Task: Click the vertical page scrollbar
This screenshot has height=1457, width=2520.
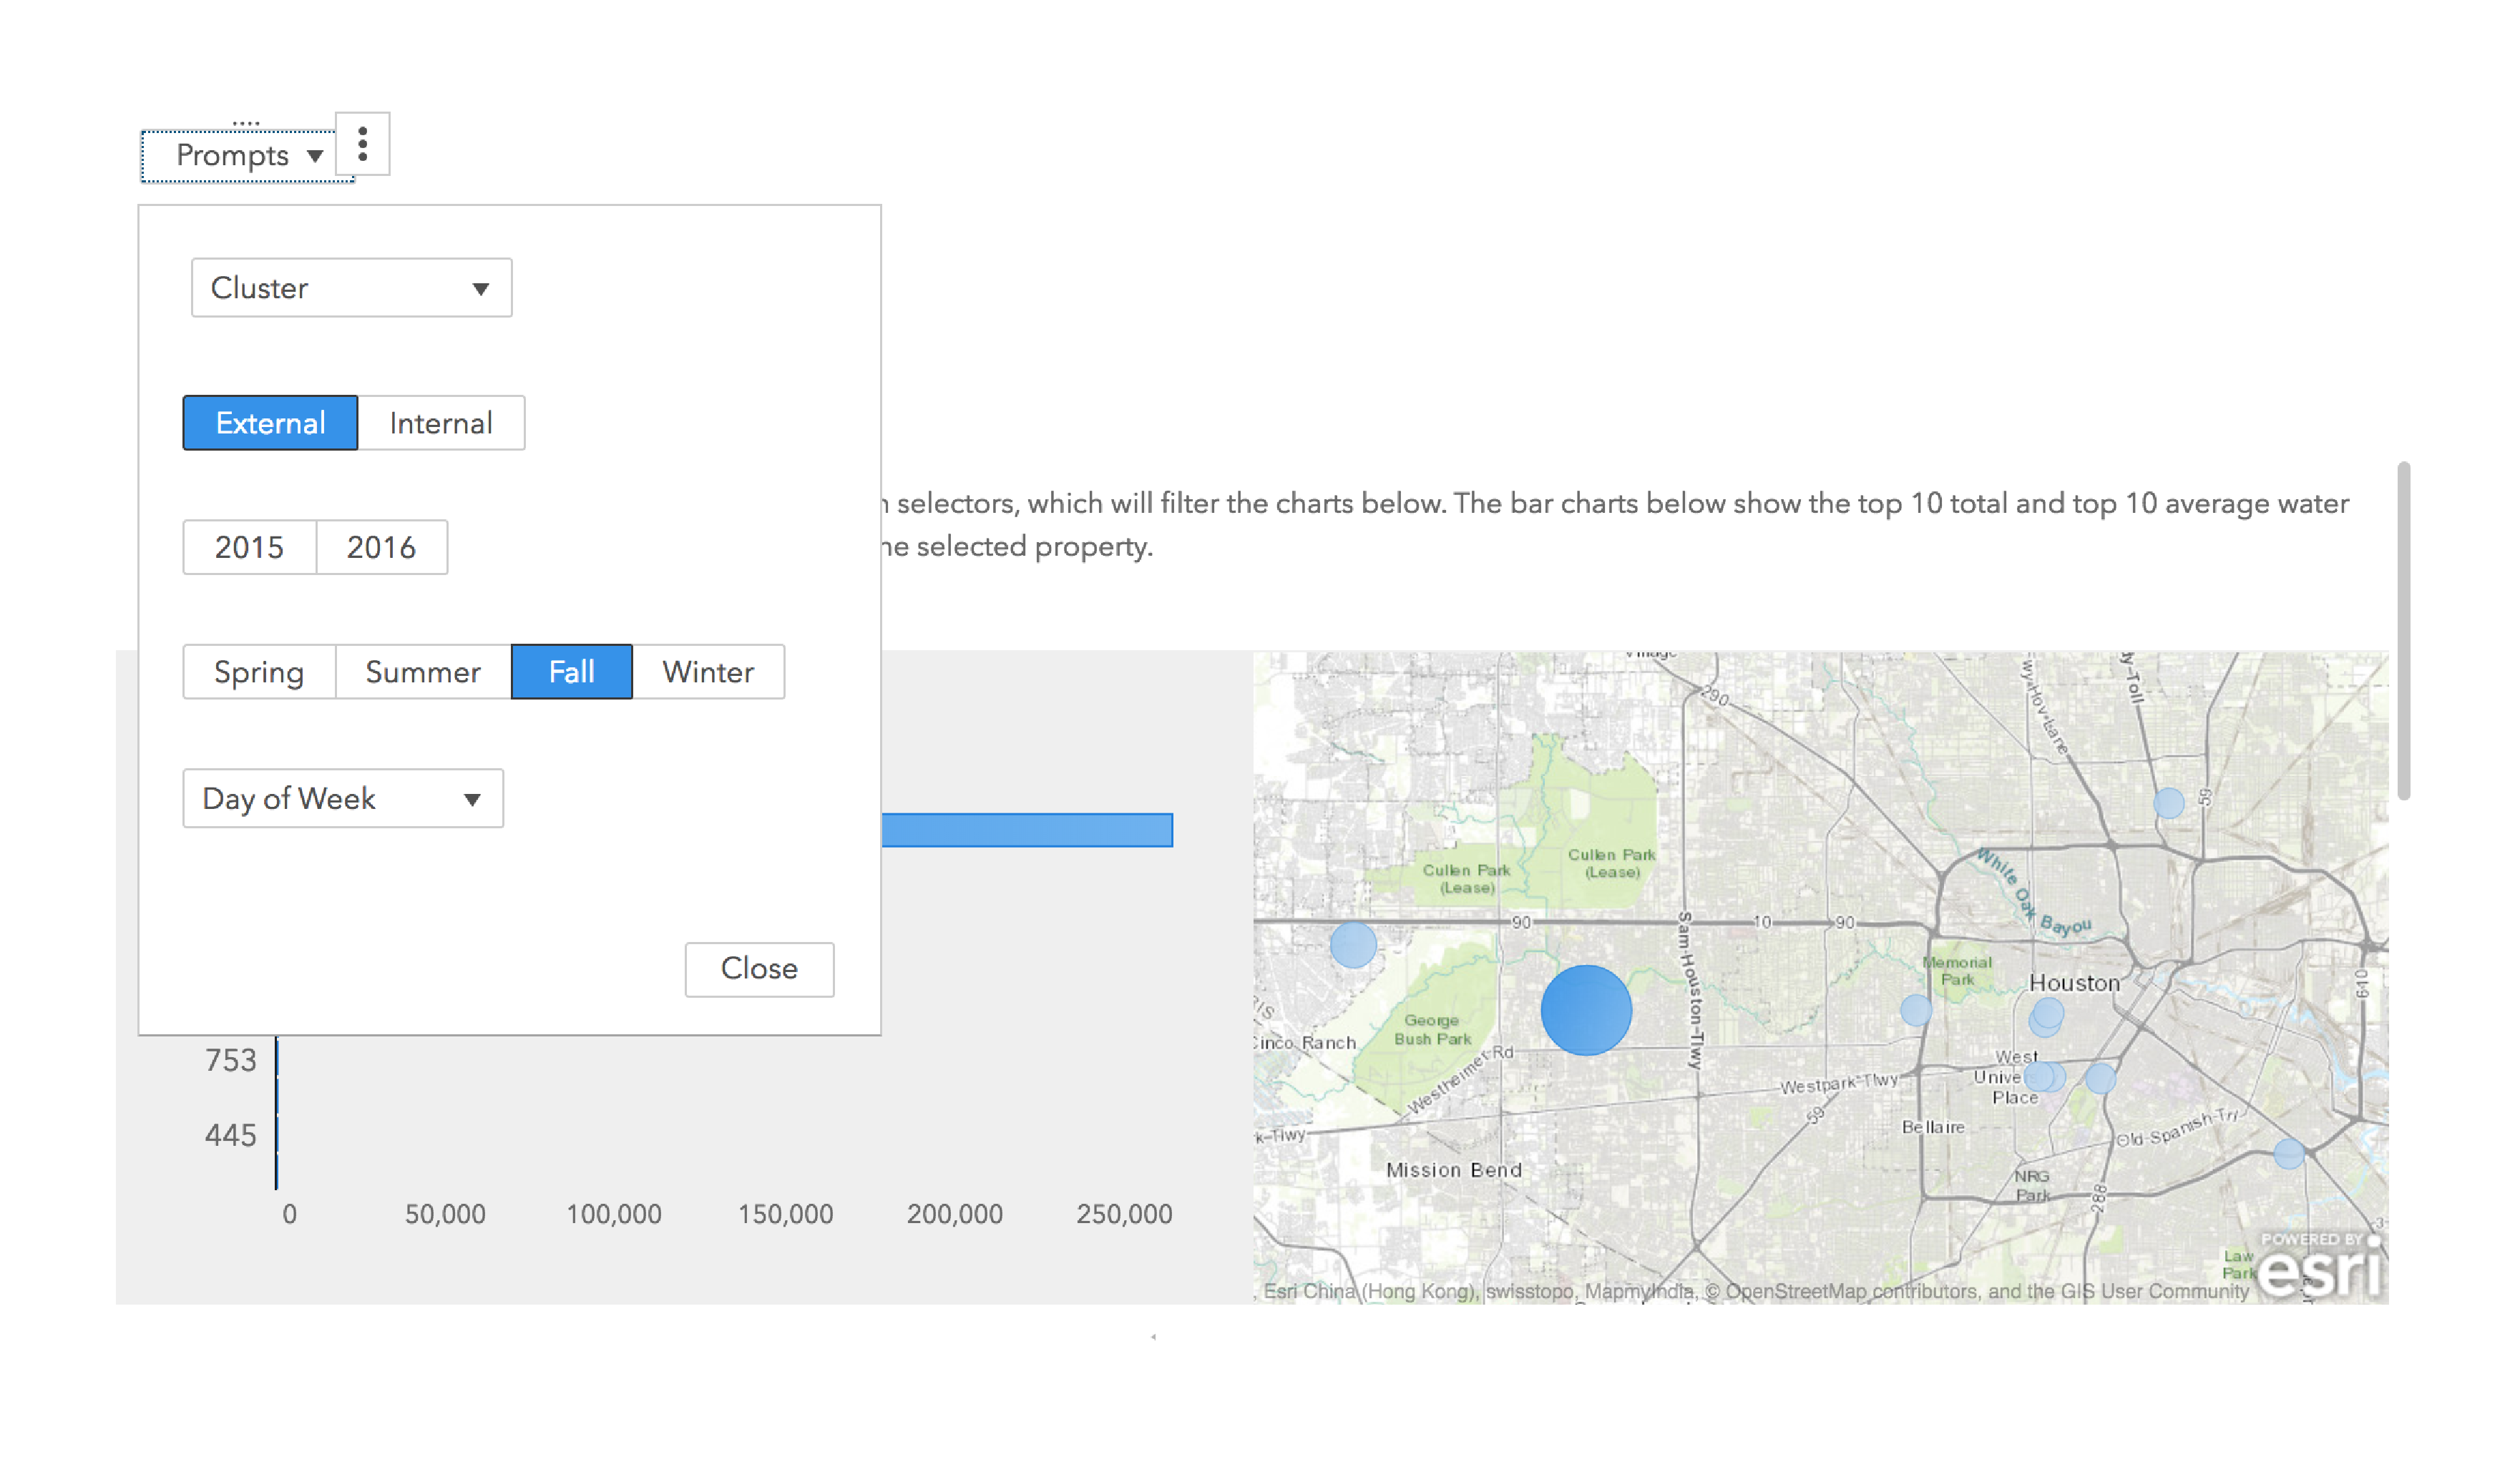Action: tap(2403, 630)
